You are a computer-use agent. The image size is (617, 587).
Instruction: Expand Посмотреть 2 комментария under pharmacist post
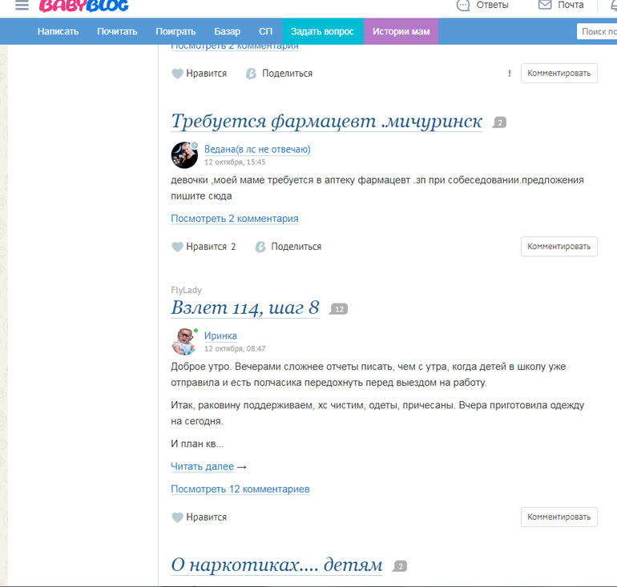click(235, 219)
